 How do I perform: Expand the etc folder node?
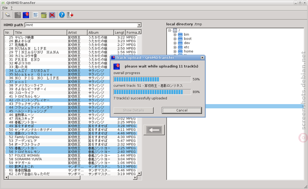pyautogui.click(x=175, y=47)
